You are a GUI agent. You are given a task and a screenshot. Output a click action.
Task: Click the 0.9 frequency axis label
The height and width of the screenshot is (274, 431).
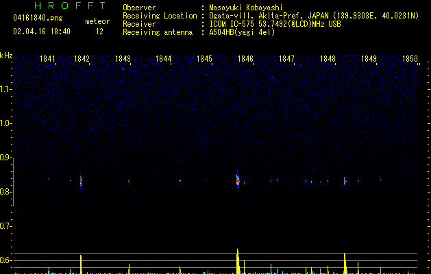click(x=5, y=158)
